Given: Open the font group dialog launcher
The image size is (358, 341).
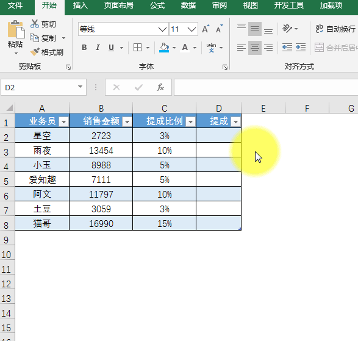Looking at the screenshot, I should [x=225, y=67].
